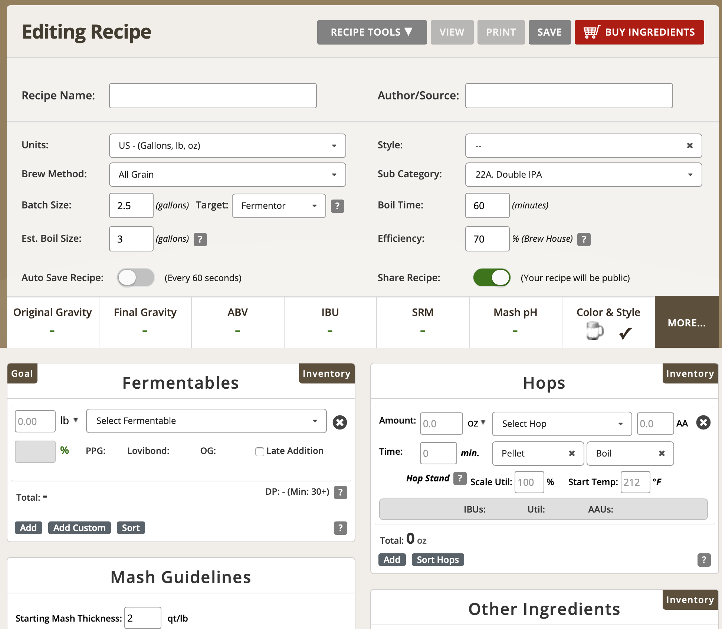Open the Sub Category Double IPA dropdown

coord(583,175)
